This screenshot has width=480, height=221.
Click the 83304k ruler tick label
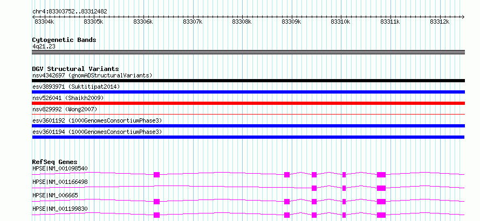point(44,22)
